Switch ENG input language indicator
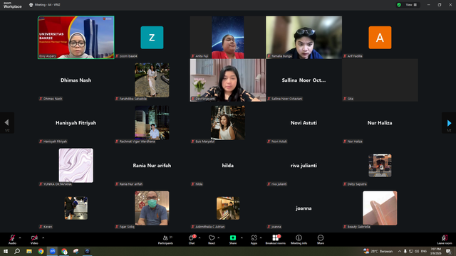This screenshot has width=456, height=256. (x=424, y=251)
